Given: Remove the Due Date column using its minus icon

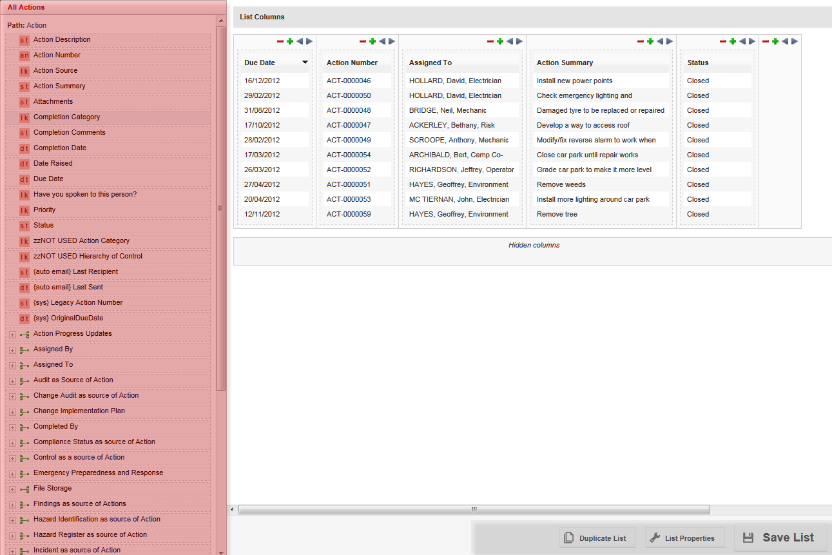Looking at the screenshot, I should coord(280,41).
